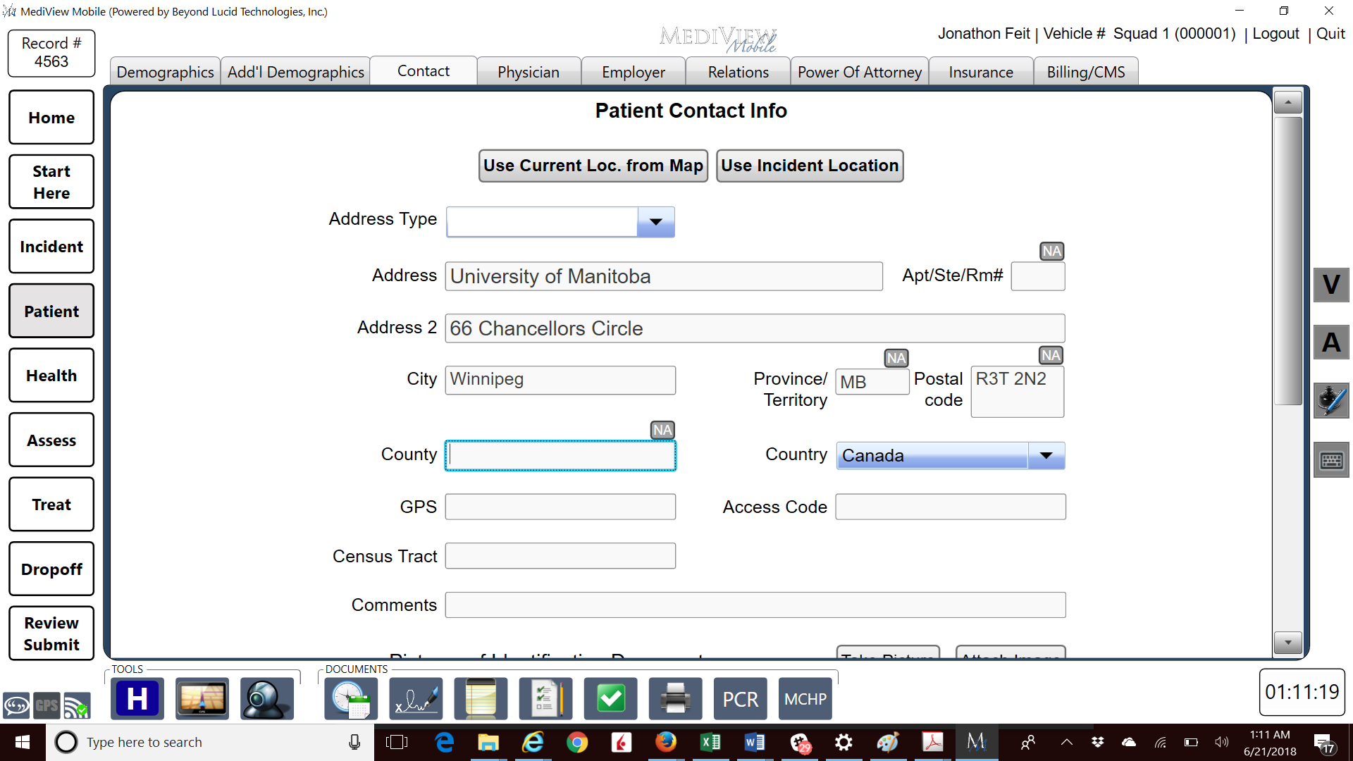This screenshot has width=1353, height=761.
Task: Click Use Current Loc. from Map
Action: pyautogui.click(x=593, y=166)
